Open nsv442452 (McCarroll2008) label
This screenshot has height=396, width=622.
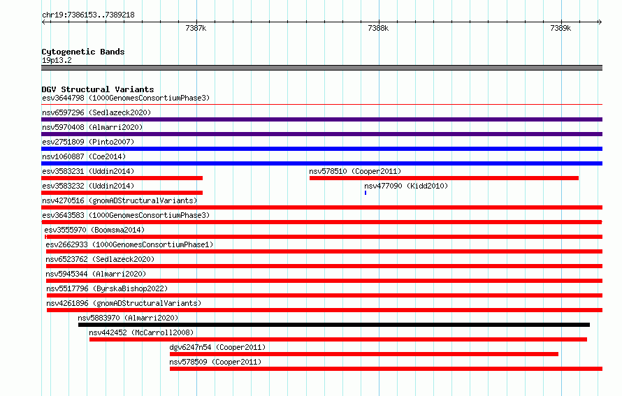tap(141, 332)
